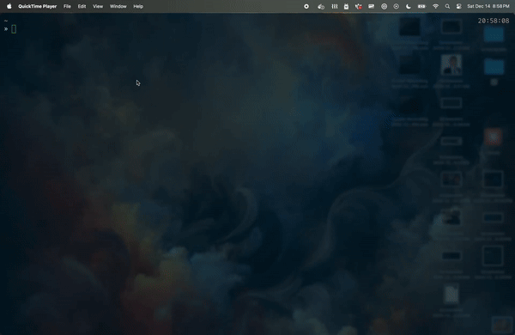The image size is (515, 335).
Task: Stop the screen recording from the menu bar
Action: [306, 6]
